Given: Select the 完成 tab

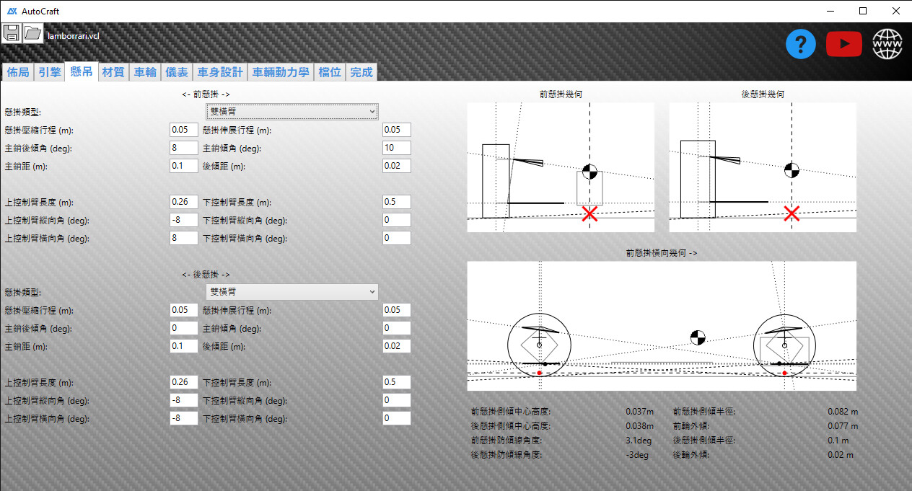Looking at the screenshot, I should pos(361,72).
